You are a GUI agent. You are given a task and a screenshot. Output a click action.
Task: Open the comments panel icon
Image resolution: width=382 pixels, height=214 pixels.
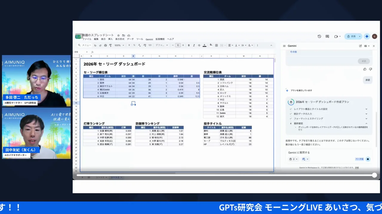[327, 36]
